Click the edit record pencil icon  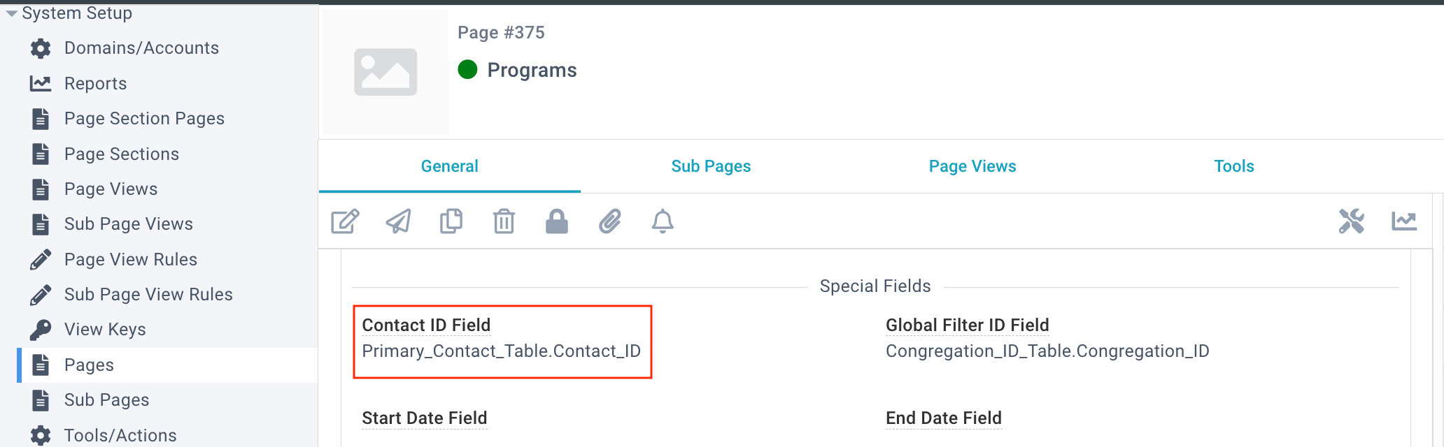click(x=345, y=221)
